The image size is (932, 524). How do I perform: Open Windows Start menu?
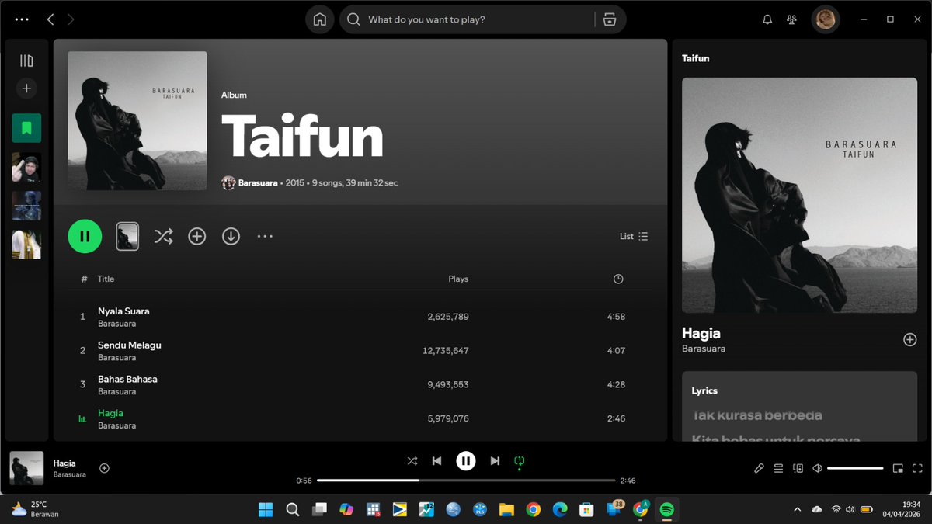[266, 509]
